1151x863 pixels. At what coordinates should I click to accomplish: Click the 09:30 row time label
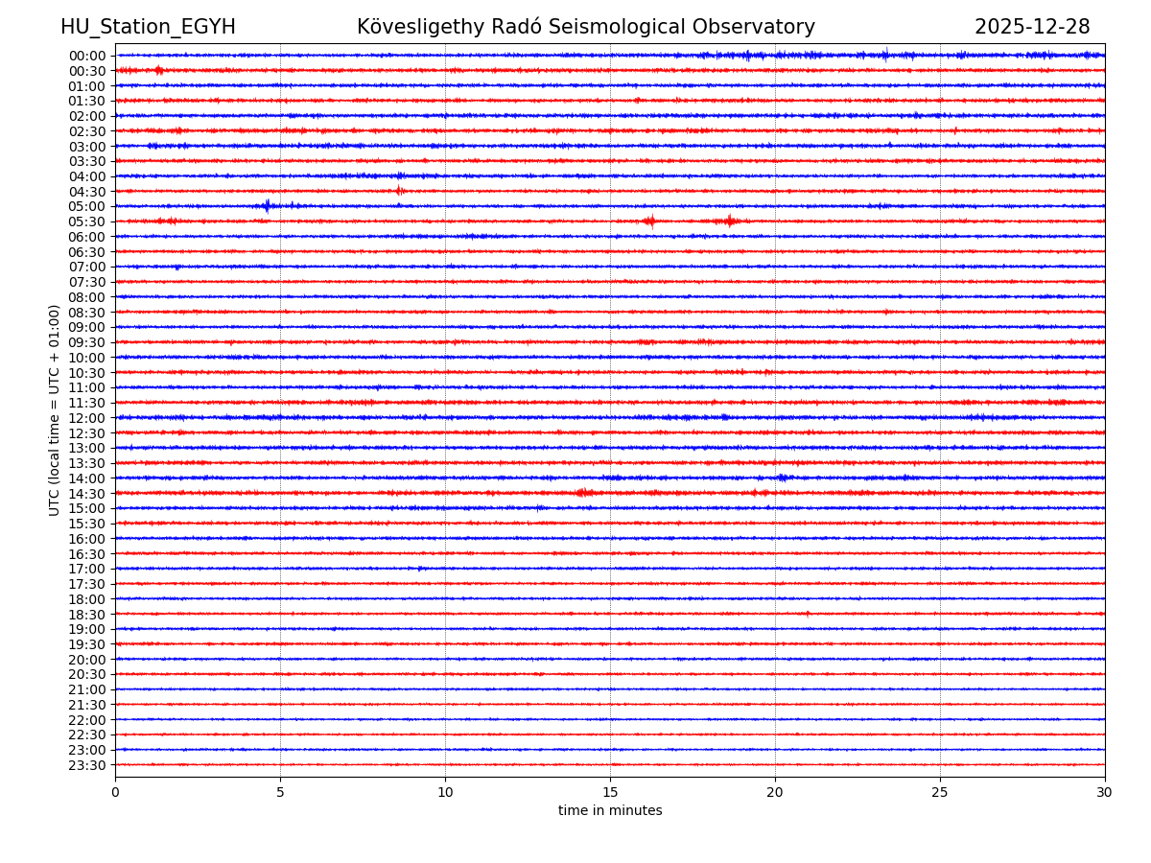point(87,342)
